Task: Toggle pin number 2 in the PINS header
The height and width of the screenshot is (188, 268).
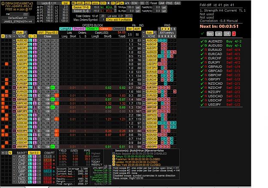Action: [x=162, y=29]
